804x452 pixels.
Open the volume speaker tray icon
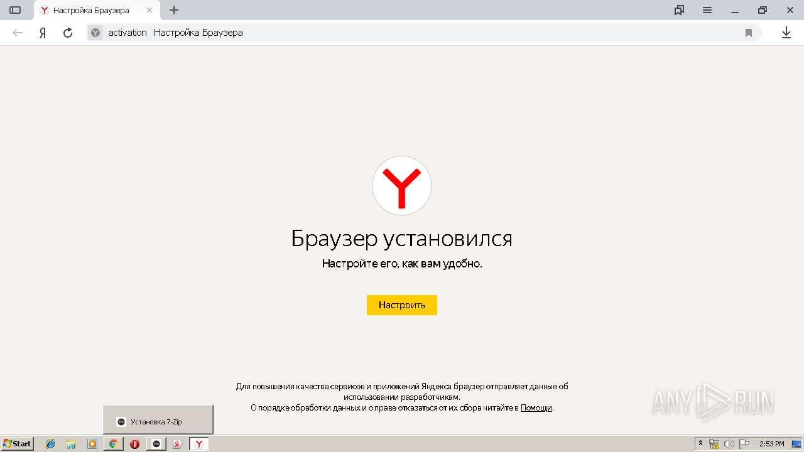point(729,444)
